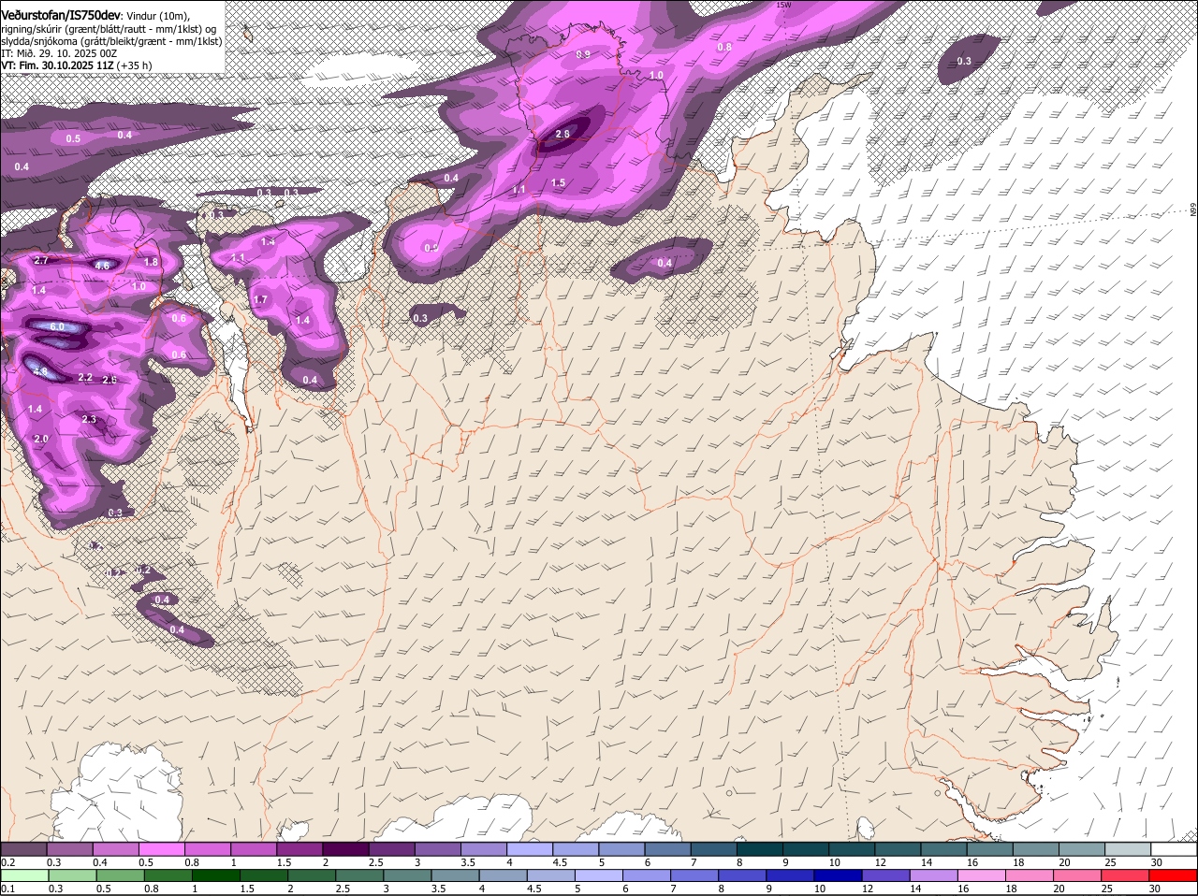The image size is (1198, 896).
Task: Click the 2.3 value label on the map
Action: [90, 420]
